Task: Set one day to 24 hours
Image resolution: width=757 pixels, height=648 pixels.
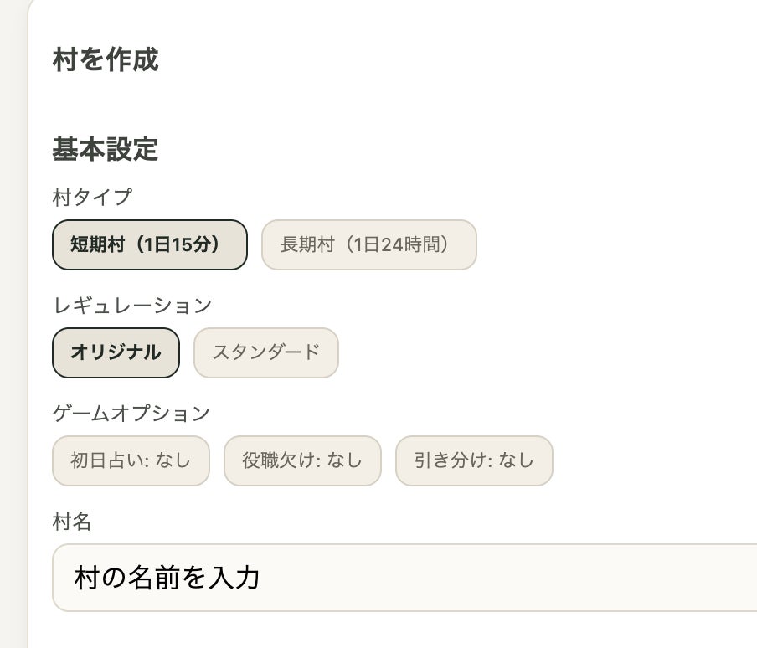Action: click(x=369, y=244)
